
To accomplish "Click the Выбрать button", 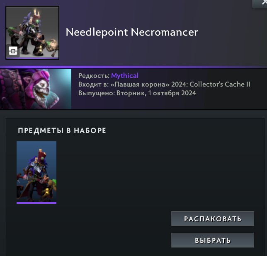I will tap(213, 240).
